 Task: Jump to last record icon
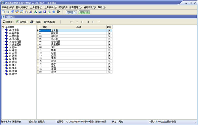click(x=88, y=22)
